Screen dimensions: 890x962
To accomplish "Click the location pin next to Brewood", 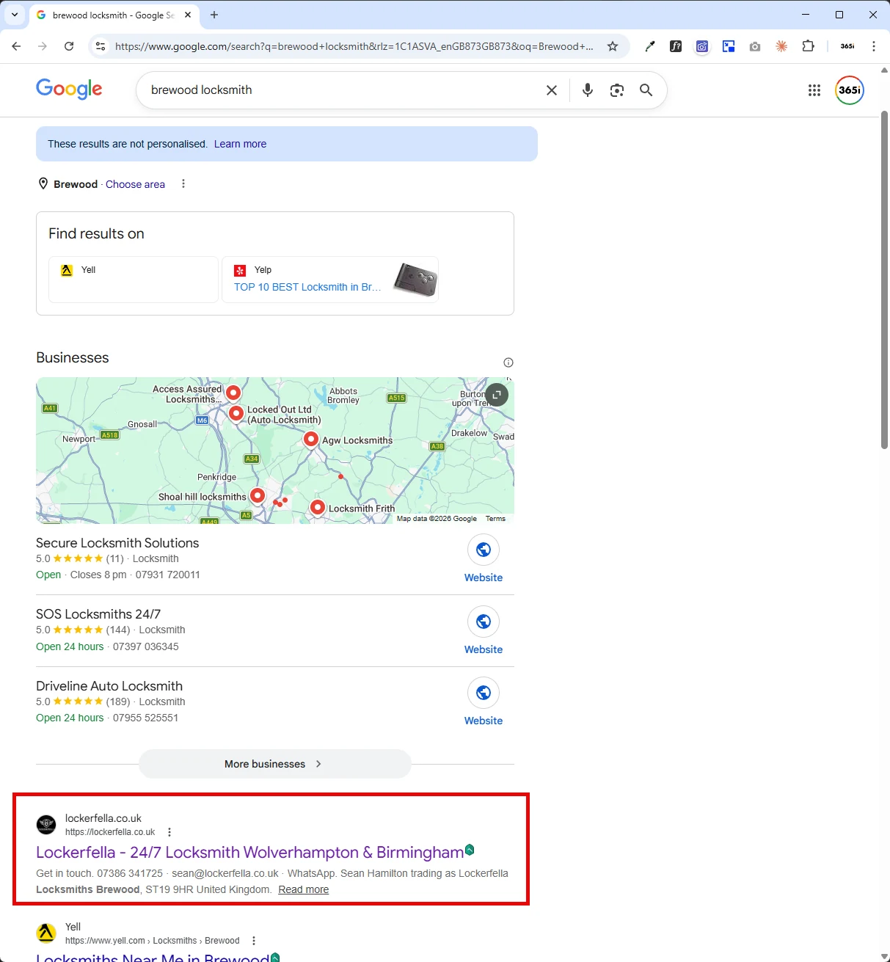I will 43,183.
